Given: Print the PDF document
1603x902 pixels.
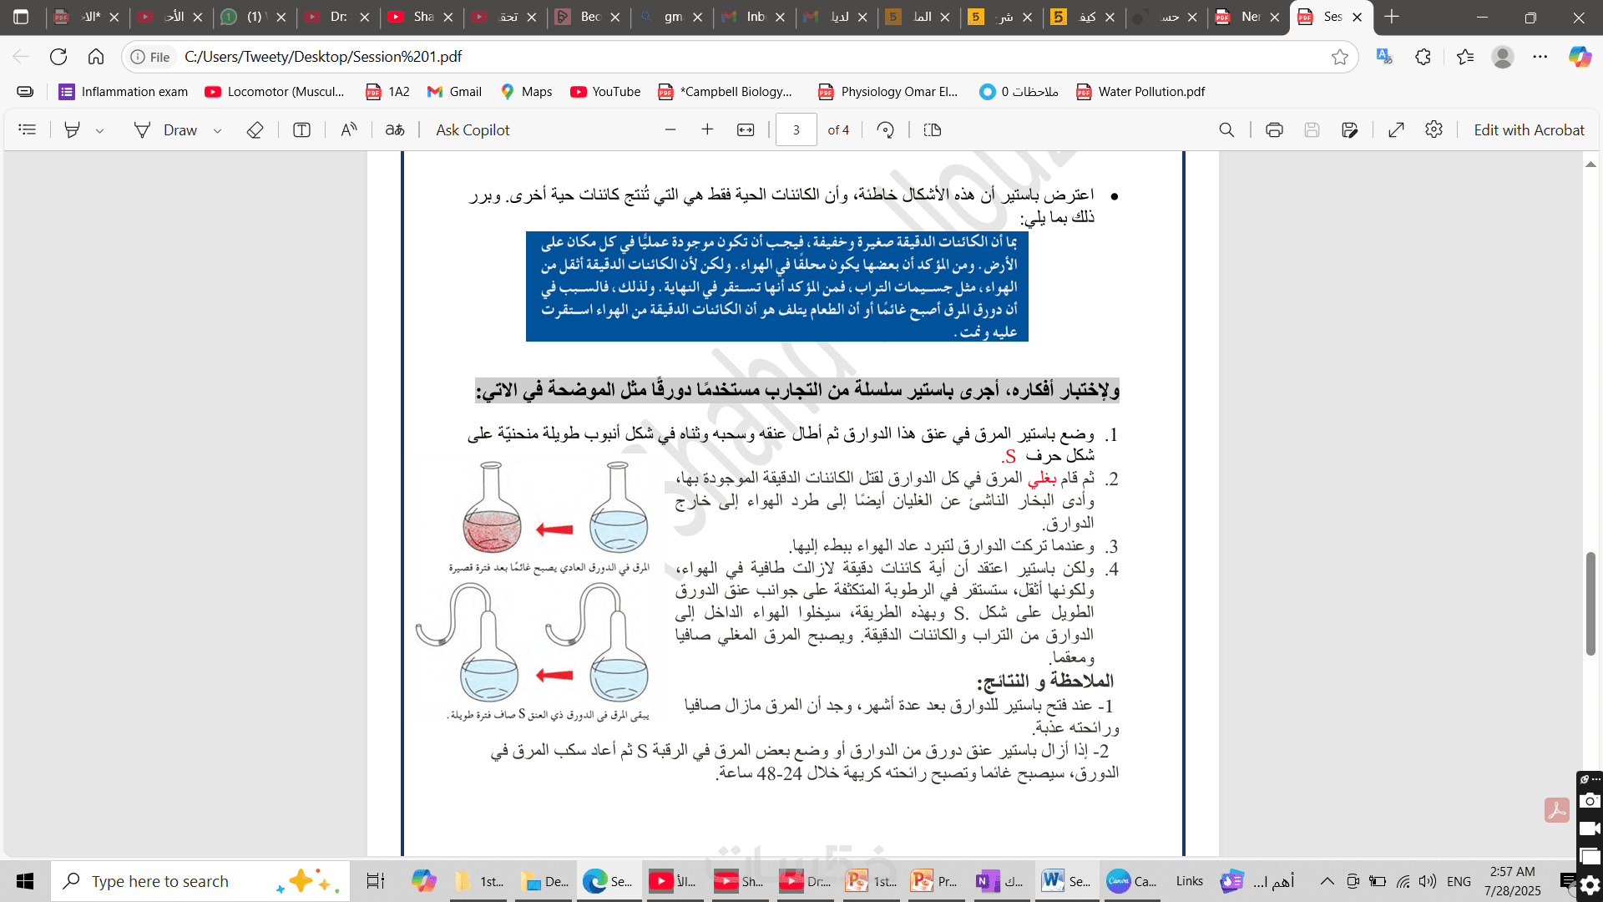Looking at the screenshot, I should [1274, 129].
